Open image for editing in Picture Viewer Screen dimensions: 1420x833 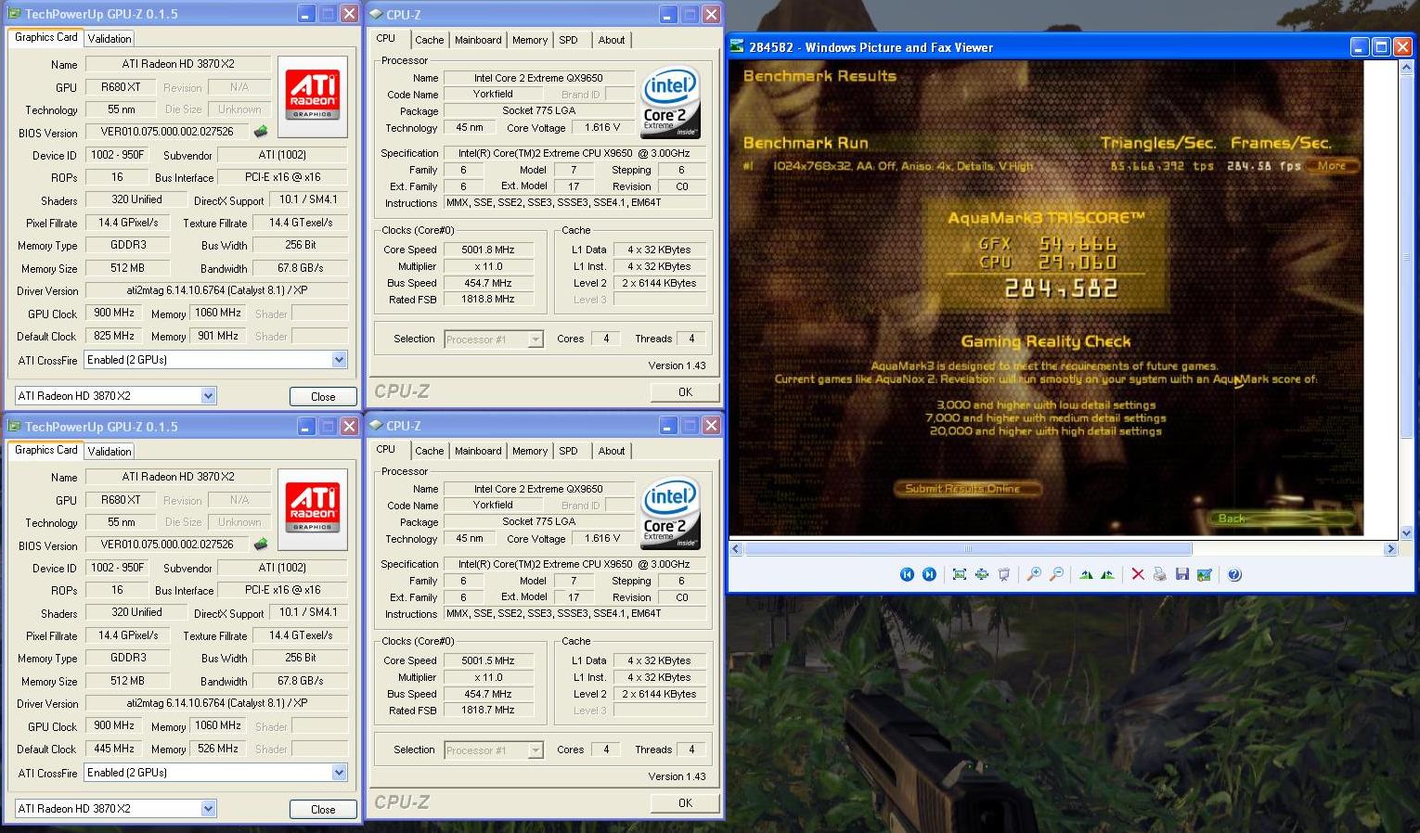pos(1205,574)
